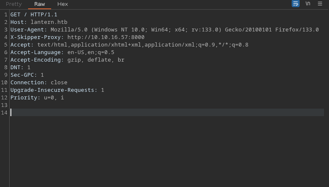
Task: Open the Hex tab
Action: tap(62, 4)
